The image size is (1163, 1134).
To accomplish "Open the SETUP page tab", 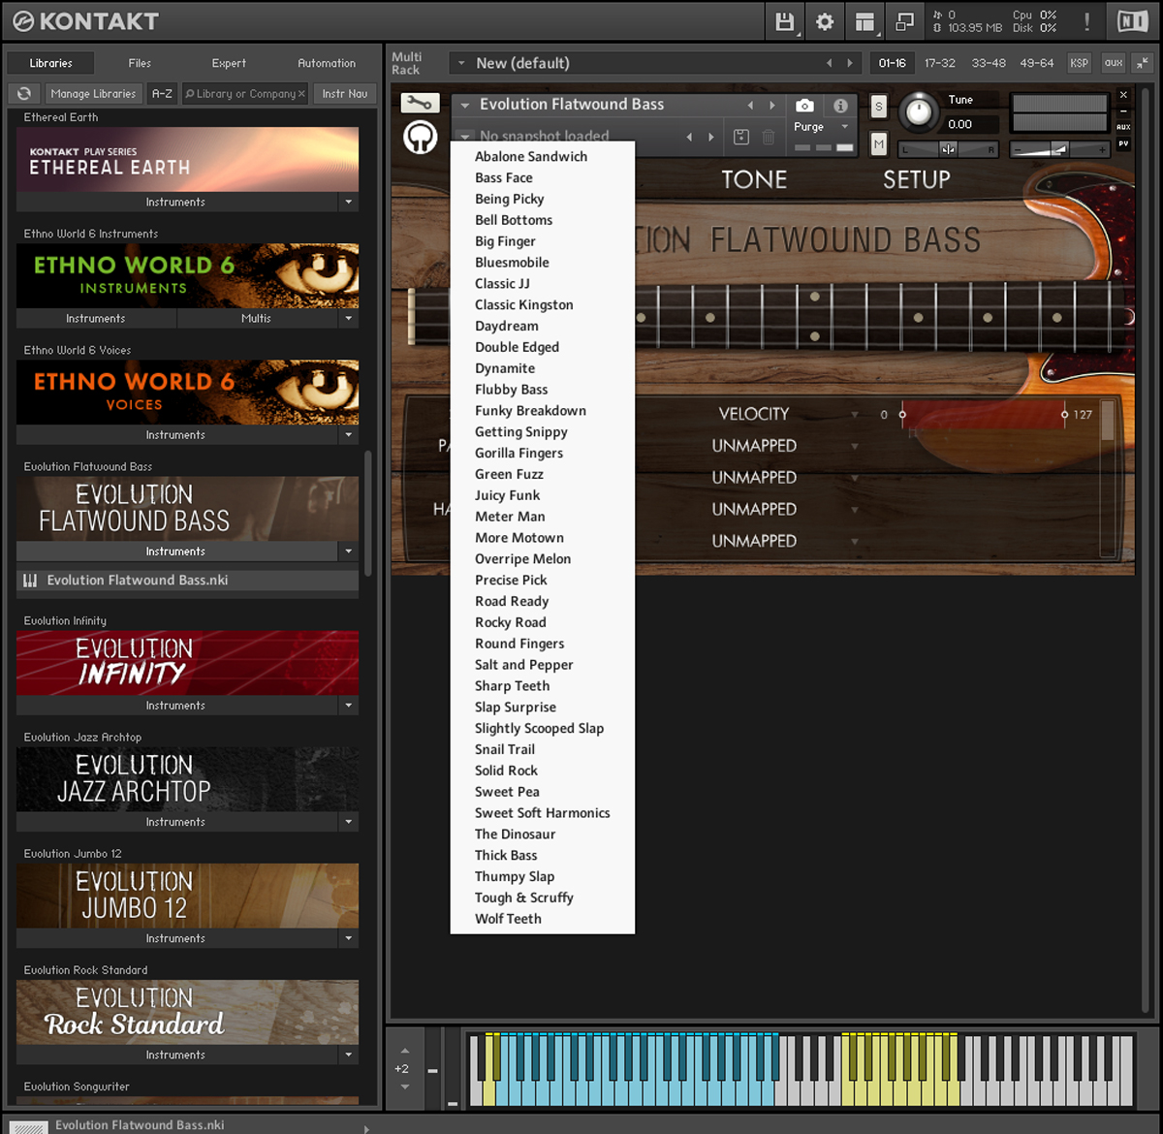I will (x=916, y=179).
